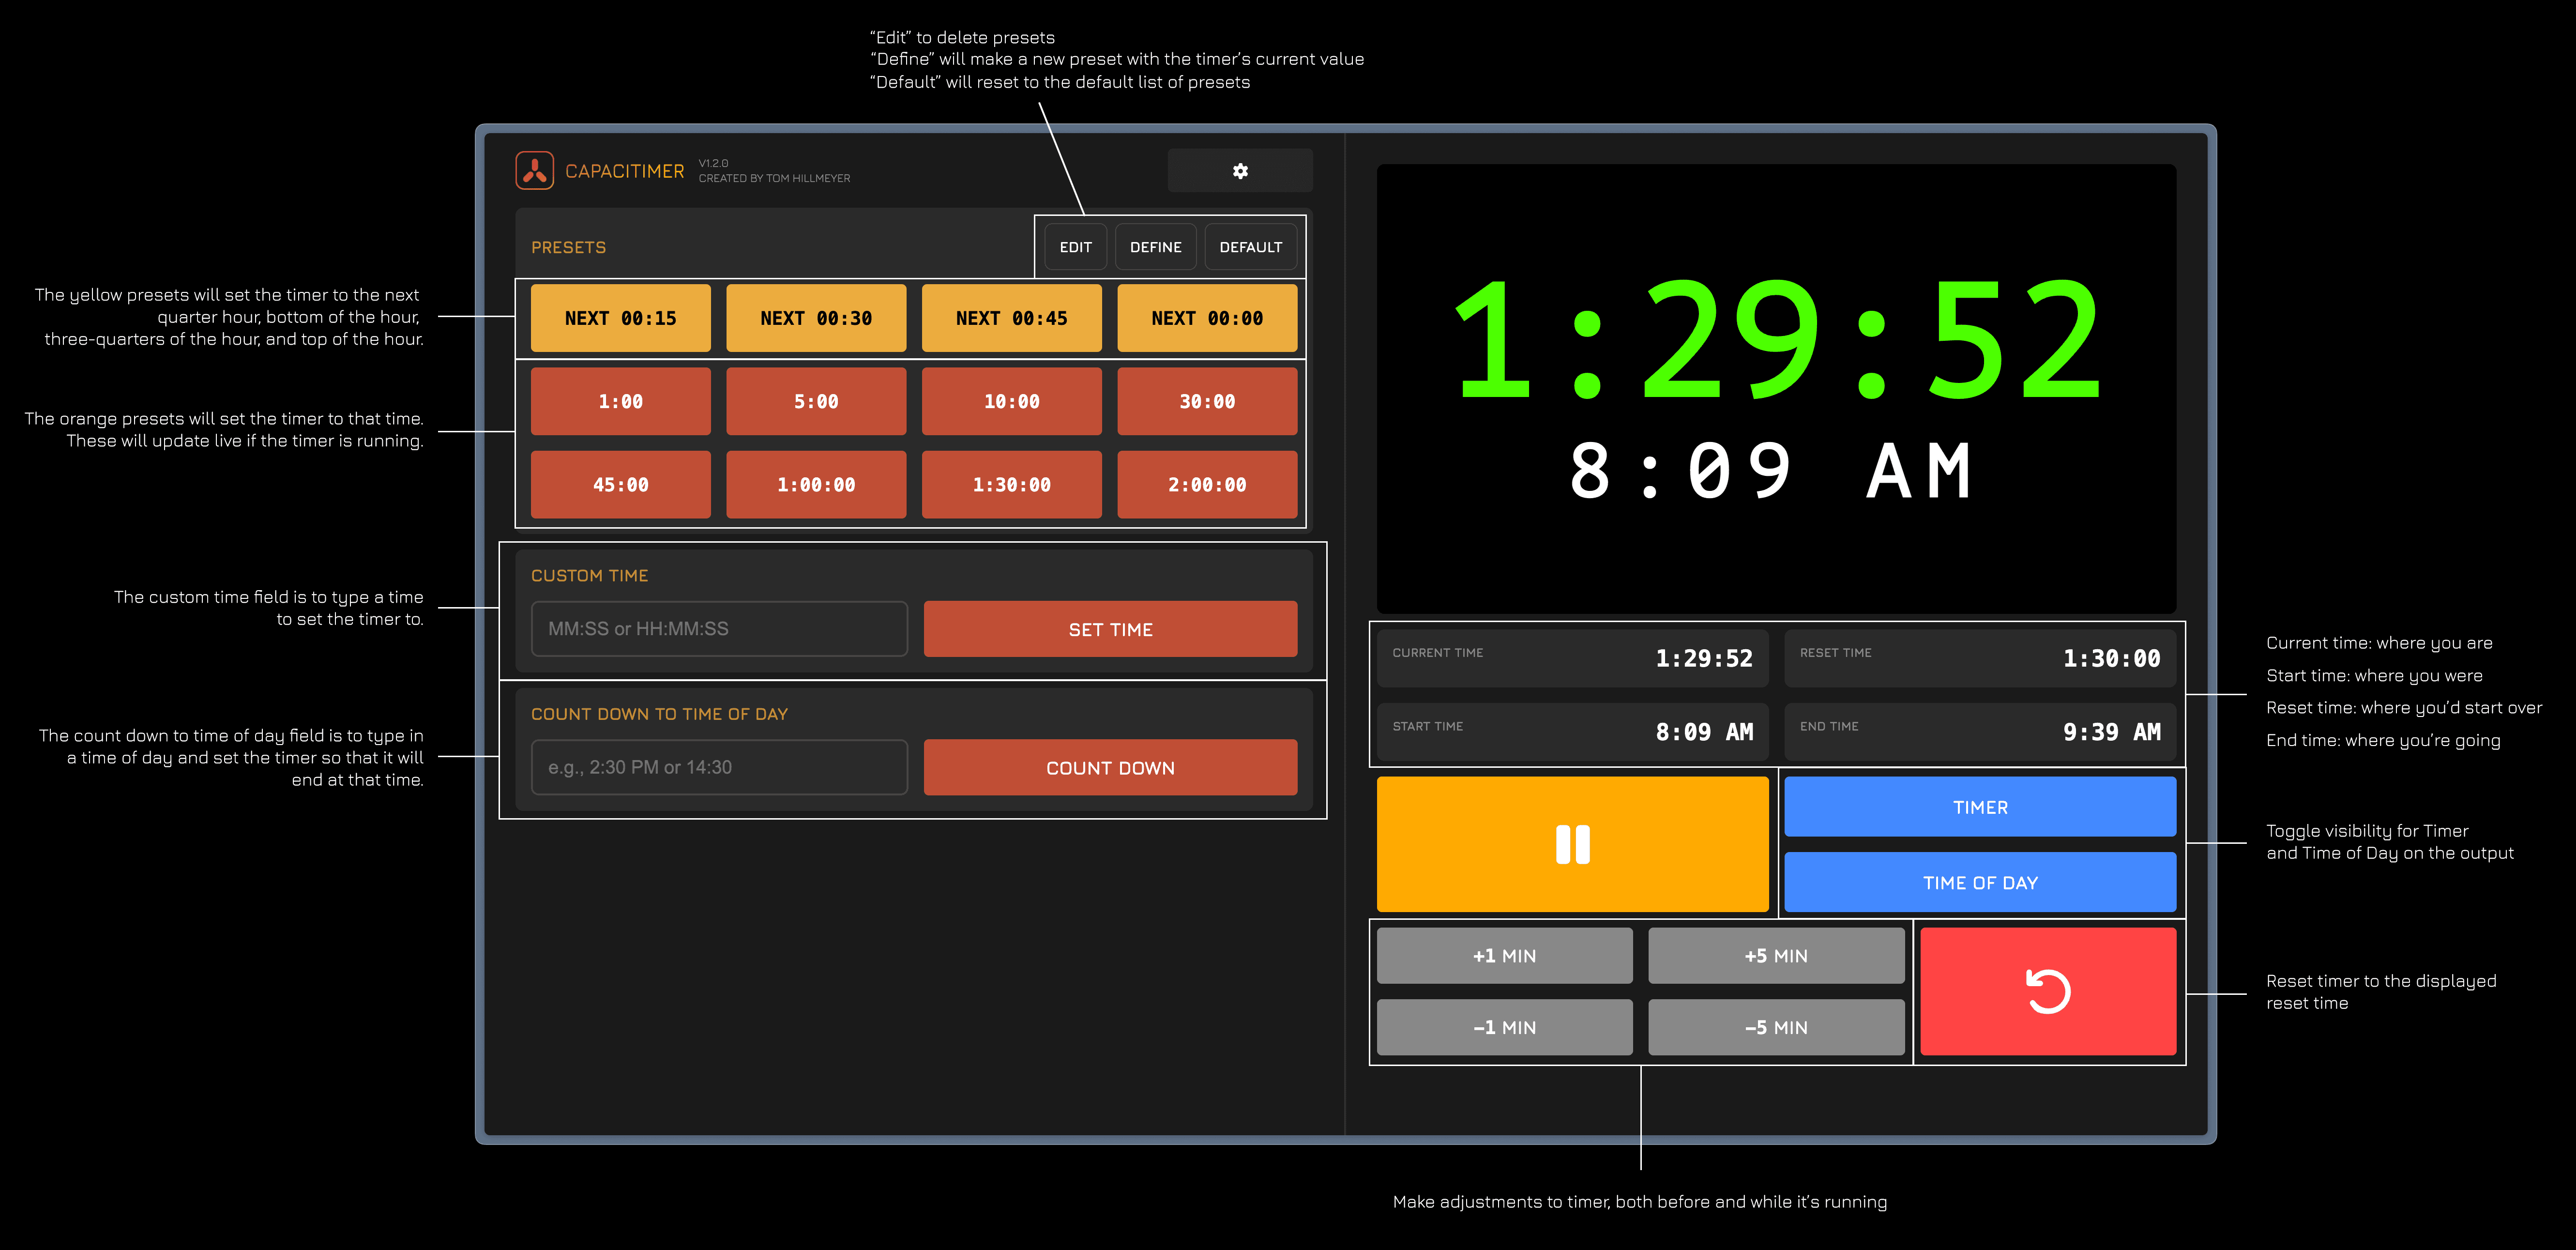Image resolution: width=2576 pixels, height=1250 pixels.
Task: Pick the 1:30:00 orange preset
Action: pos(1011,485)
